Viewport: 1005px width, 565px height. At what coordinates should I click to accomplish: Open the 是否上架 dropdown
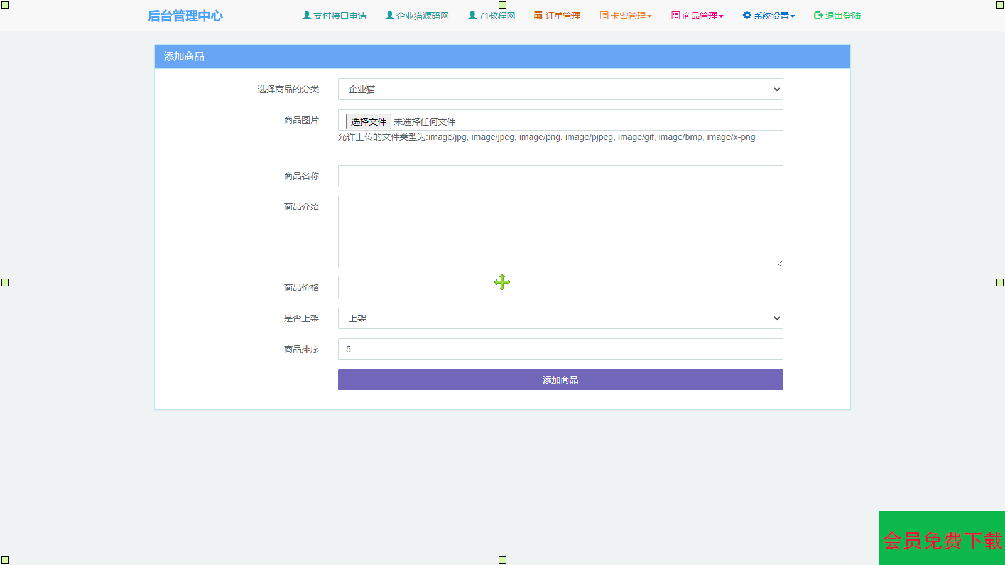[560, 318]
